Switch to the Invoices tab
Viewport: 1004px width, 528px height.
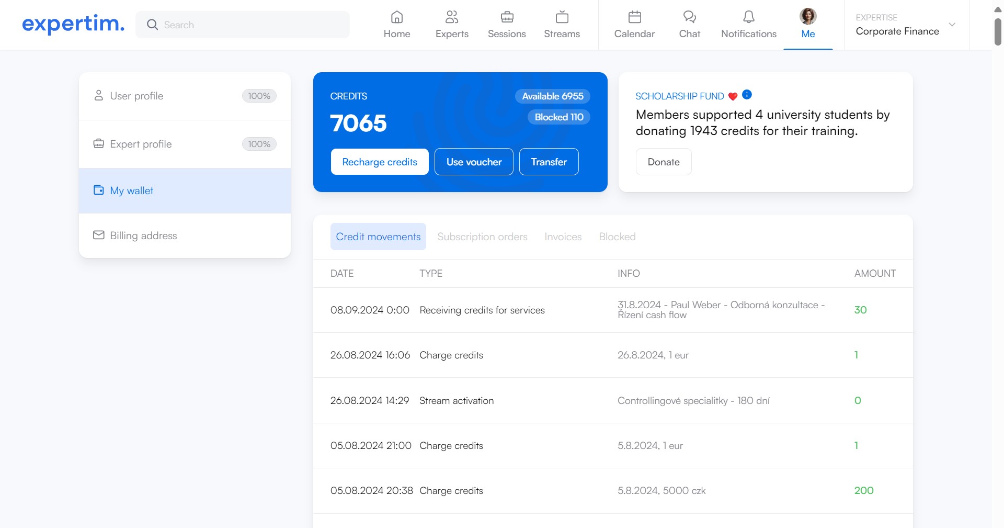click(x=563, y=237)
